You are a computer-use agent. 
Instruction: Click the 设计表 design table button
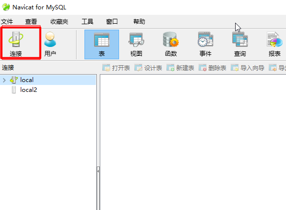pyautogui.click(x=148, y=68)
